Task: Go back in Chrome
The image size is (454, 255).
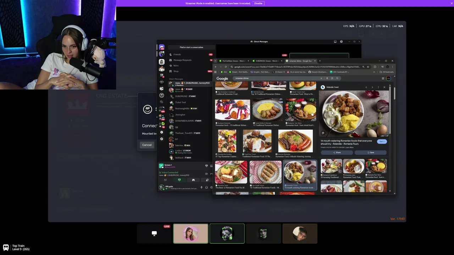Action: (216, 67)
